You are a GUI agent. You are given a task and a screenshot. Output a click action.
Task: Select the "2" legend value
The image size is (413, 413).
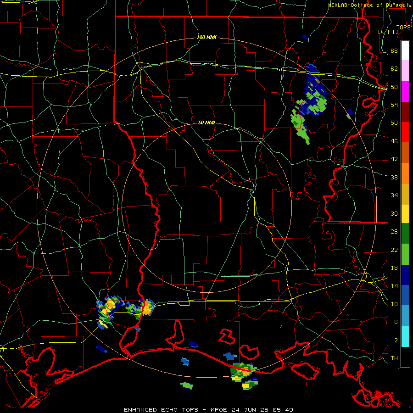tap(396, 340)
